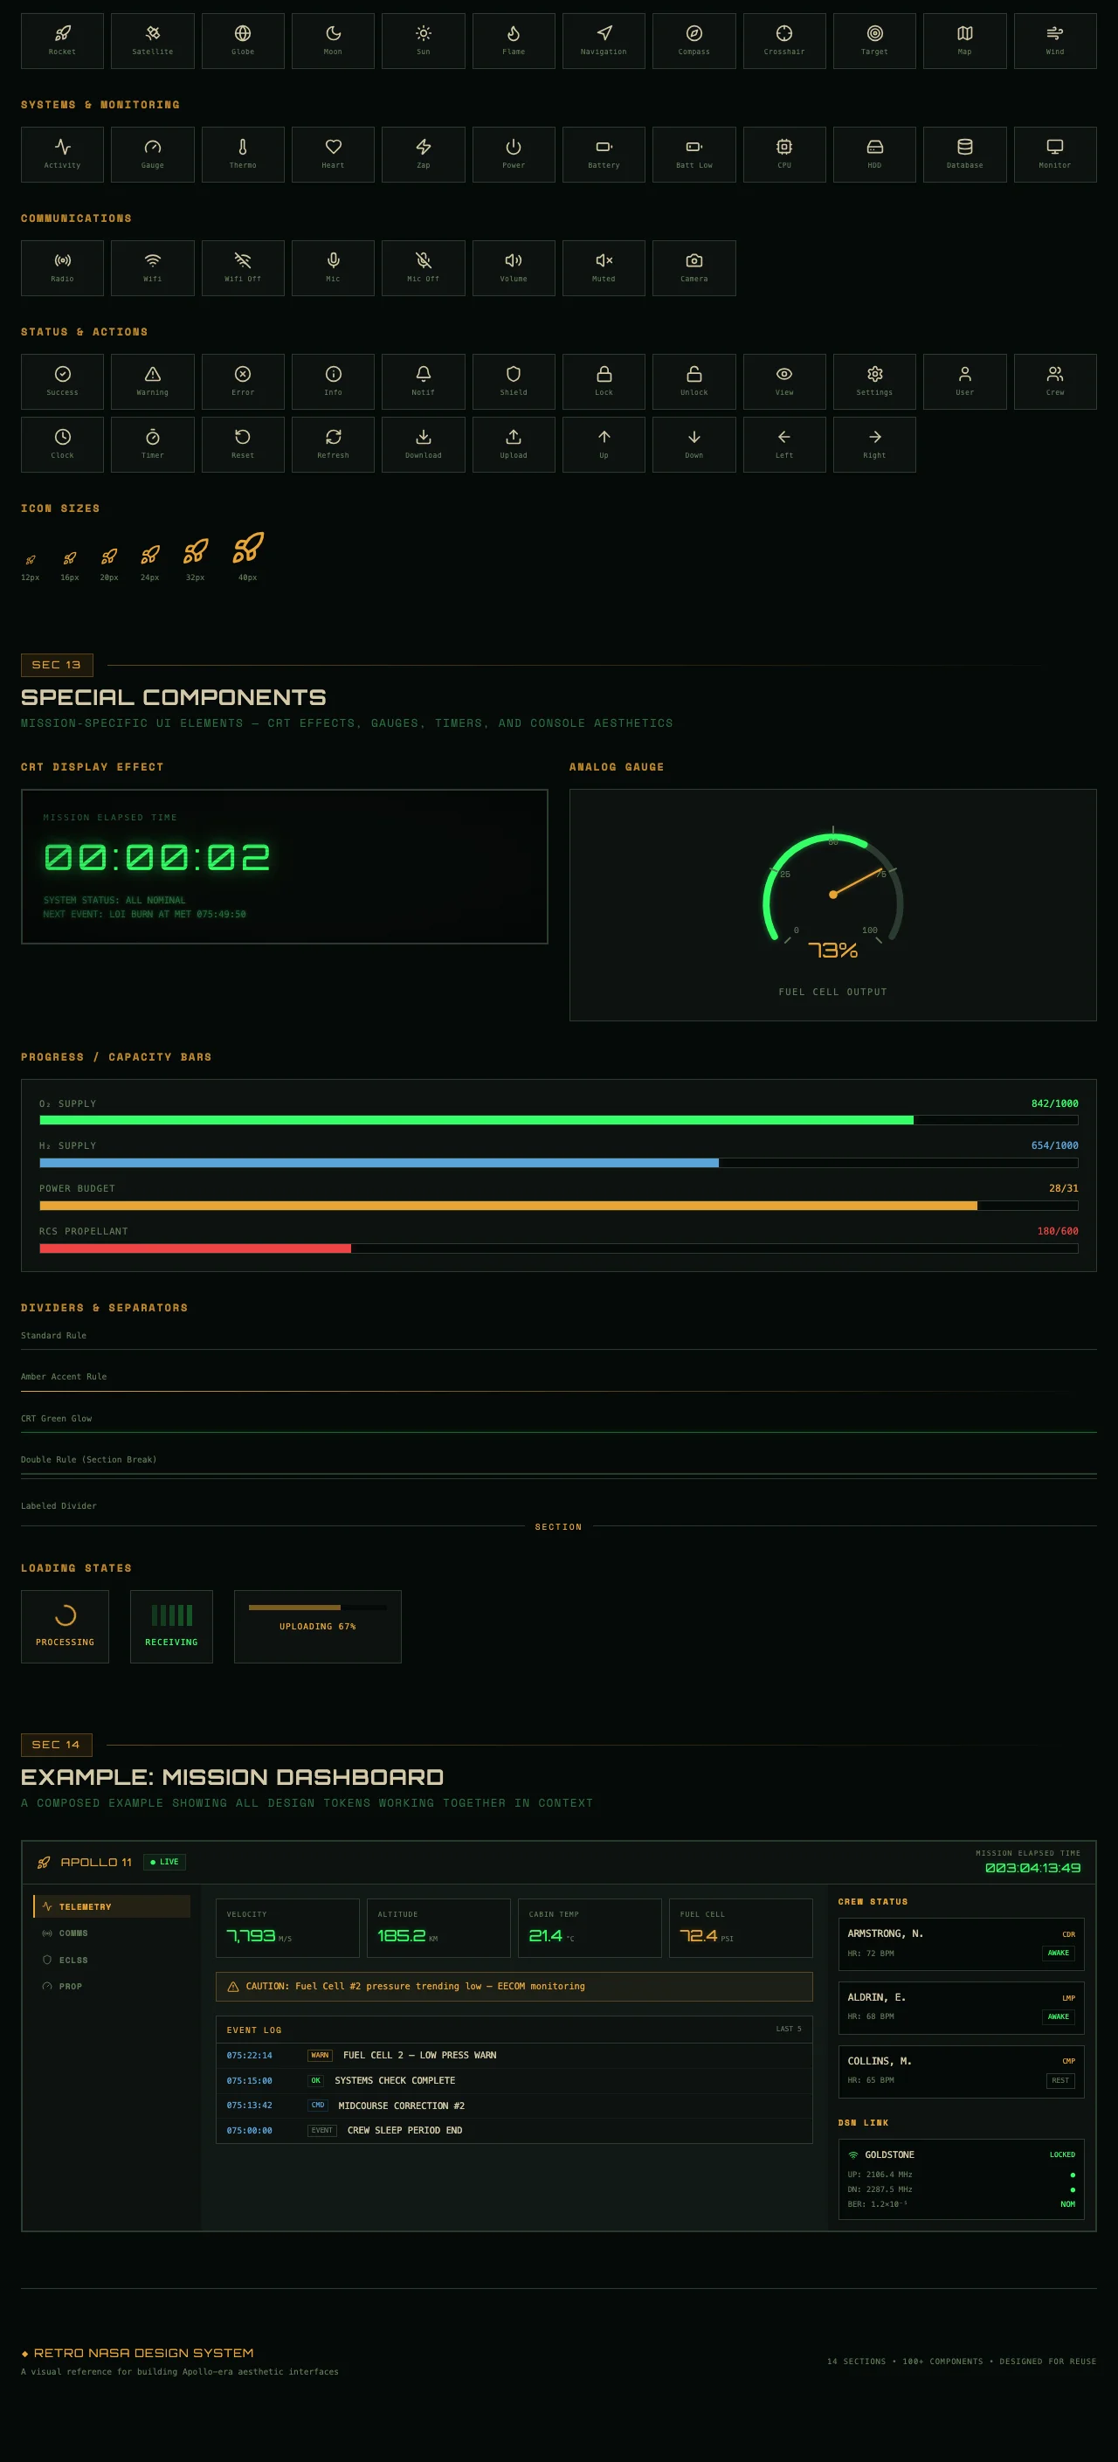The height and width of the screenshot is (2462, 1118).
Task: Click the O₂ Supply progress bar
Action: tap(558, 1120)
